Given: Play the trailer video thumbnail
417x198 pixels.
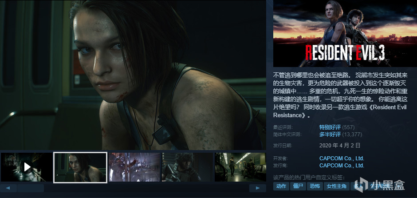Looking at the screenshot, I should click(27, 167).
